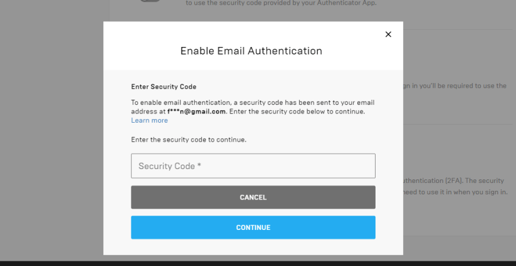Toggle the partially visible Authenticator App switch
Screen dimensions: 516x266
(x=150, y=2)
